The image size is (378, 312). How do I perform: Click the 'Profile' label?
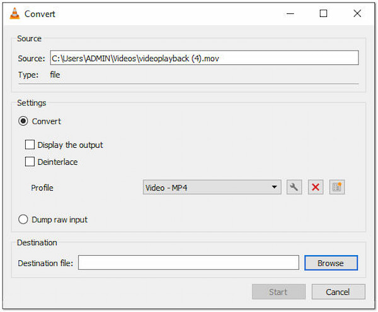click(x=42, y=188)
